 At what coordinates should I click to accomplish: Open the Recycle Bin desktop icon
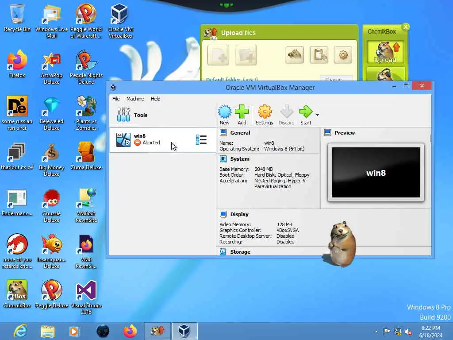17,18
